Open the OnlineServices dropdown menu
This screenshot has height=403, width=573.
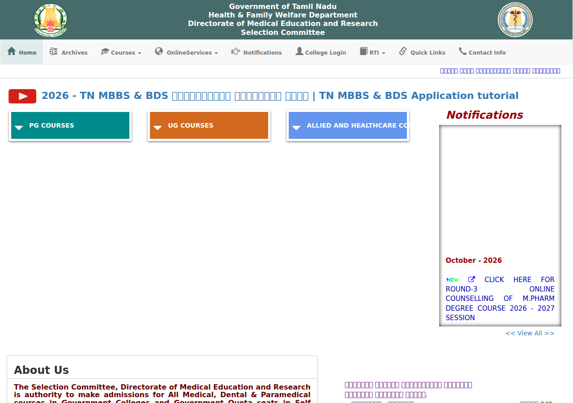tap(186, 52)
